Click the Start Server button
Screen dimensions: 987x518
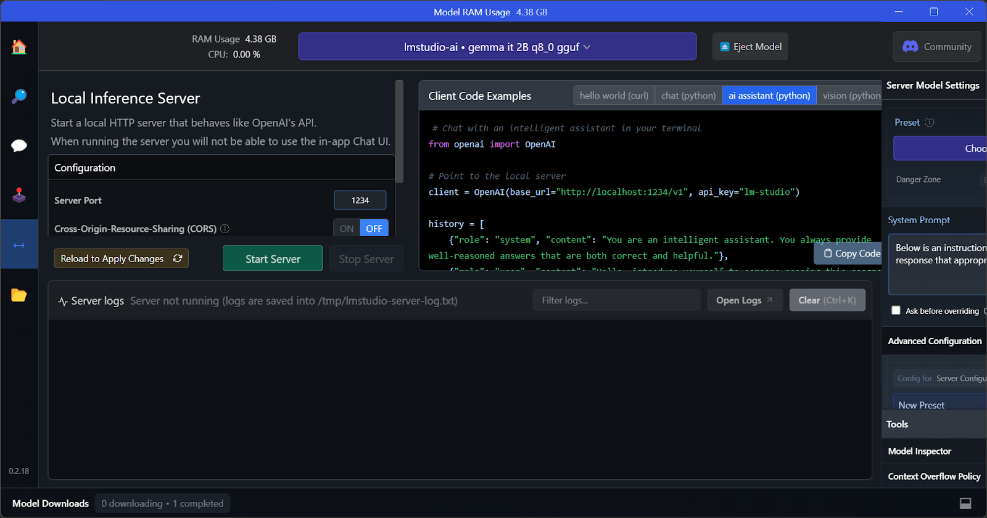pos(273,258)
